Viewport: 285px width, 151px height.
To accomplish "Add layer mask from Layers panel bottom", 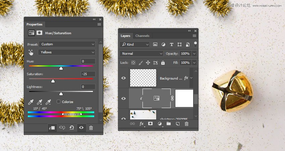I will 150,124.
